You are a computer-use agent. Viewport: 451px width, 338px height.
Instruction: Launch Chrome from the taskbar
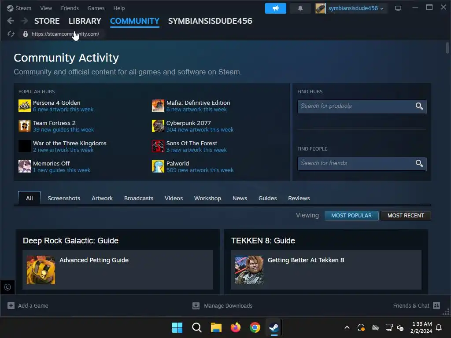coord(255,327)
